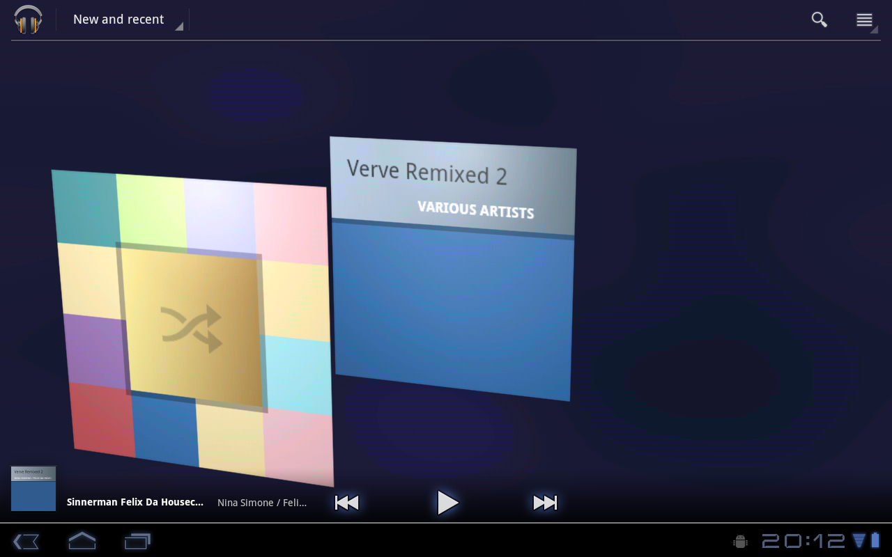
Task: Expand the New and recent dropdown
Action: [128, 19]
